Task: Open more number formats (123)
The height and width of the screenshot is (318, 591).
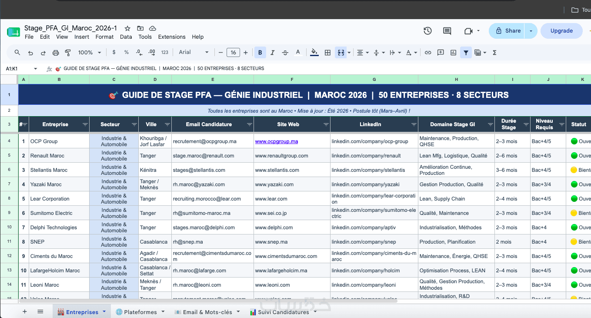Action: (x=164, y=53)
